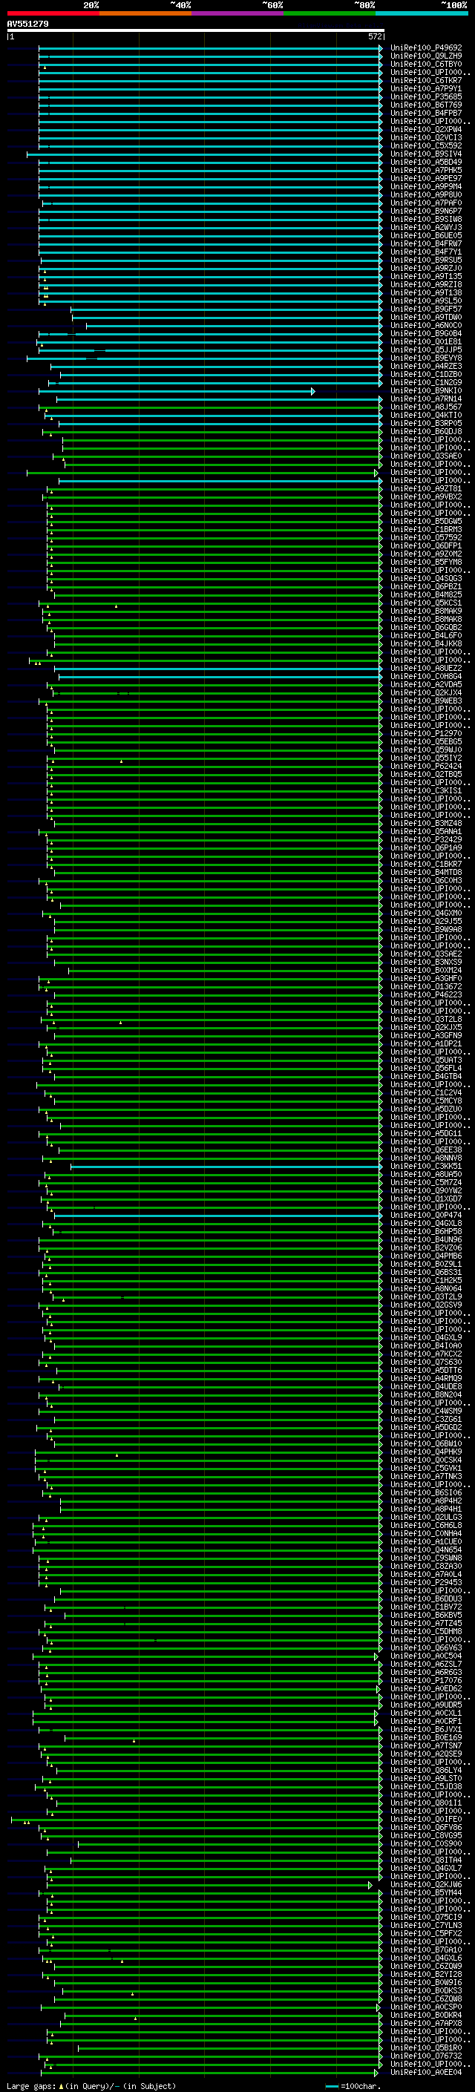Select label UniRef100_P62424
Viewport: 475px width, 2092px height.
tap(426, 766)
